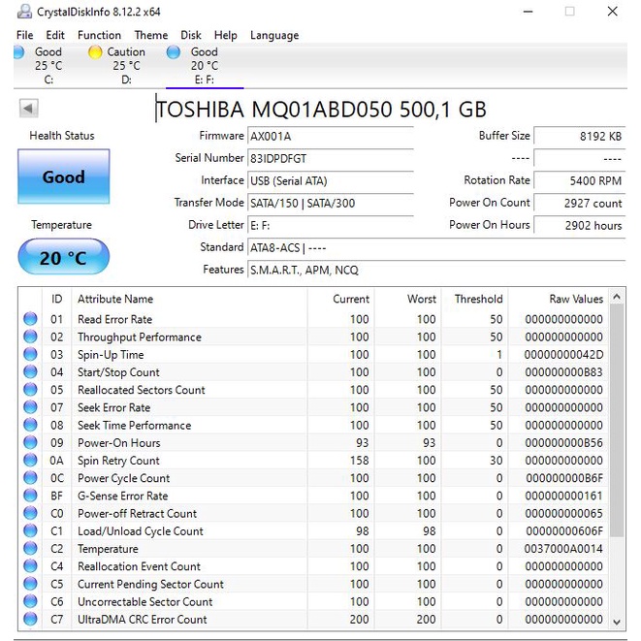The width and height of the screenshot is (641, 641).
Task: Open the Theme menu
Action: (150, 35)
